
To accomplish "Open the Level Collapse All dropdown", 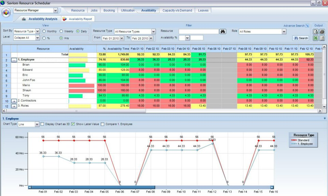I will pos(38,38).
